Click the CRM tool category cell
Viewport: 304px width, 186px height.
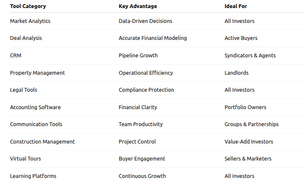(16, 55)
